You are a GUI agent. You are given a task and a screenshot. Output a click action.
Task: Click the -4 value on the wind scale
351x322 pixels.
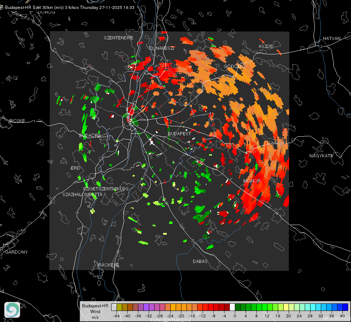[x=224, y=316]
